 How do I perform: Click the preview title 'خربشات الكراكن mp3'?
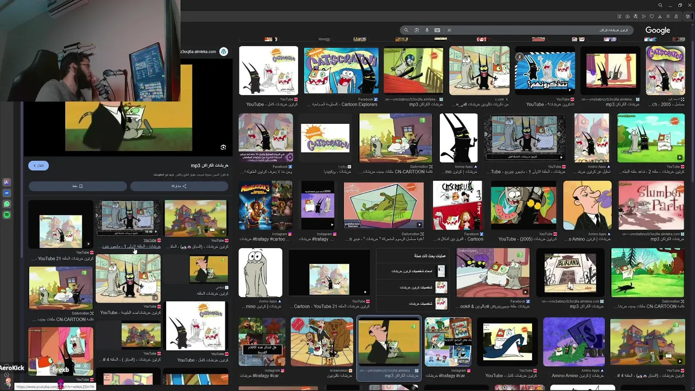click(x=210, y=166)
